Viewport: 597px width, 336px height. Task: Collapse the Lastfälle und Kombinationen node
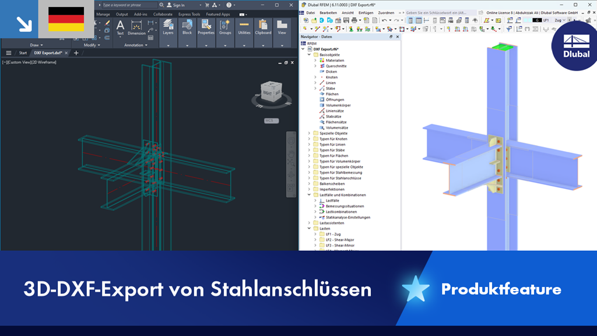[309, 195]
